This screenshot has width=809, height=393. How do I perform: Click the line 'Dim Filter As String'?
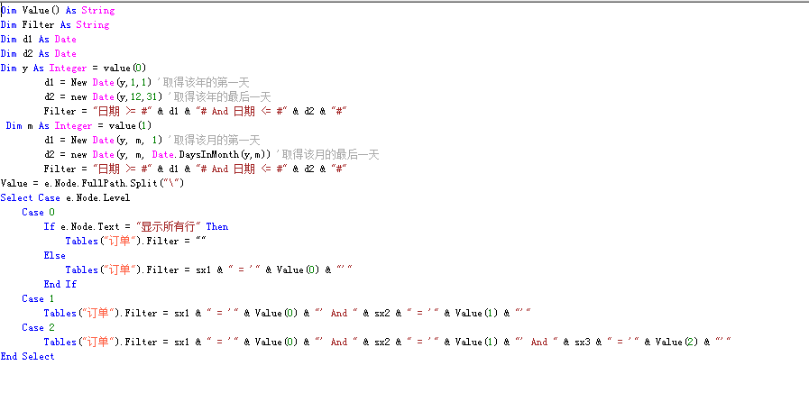pos(55,24)
